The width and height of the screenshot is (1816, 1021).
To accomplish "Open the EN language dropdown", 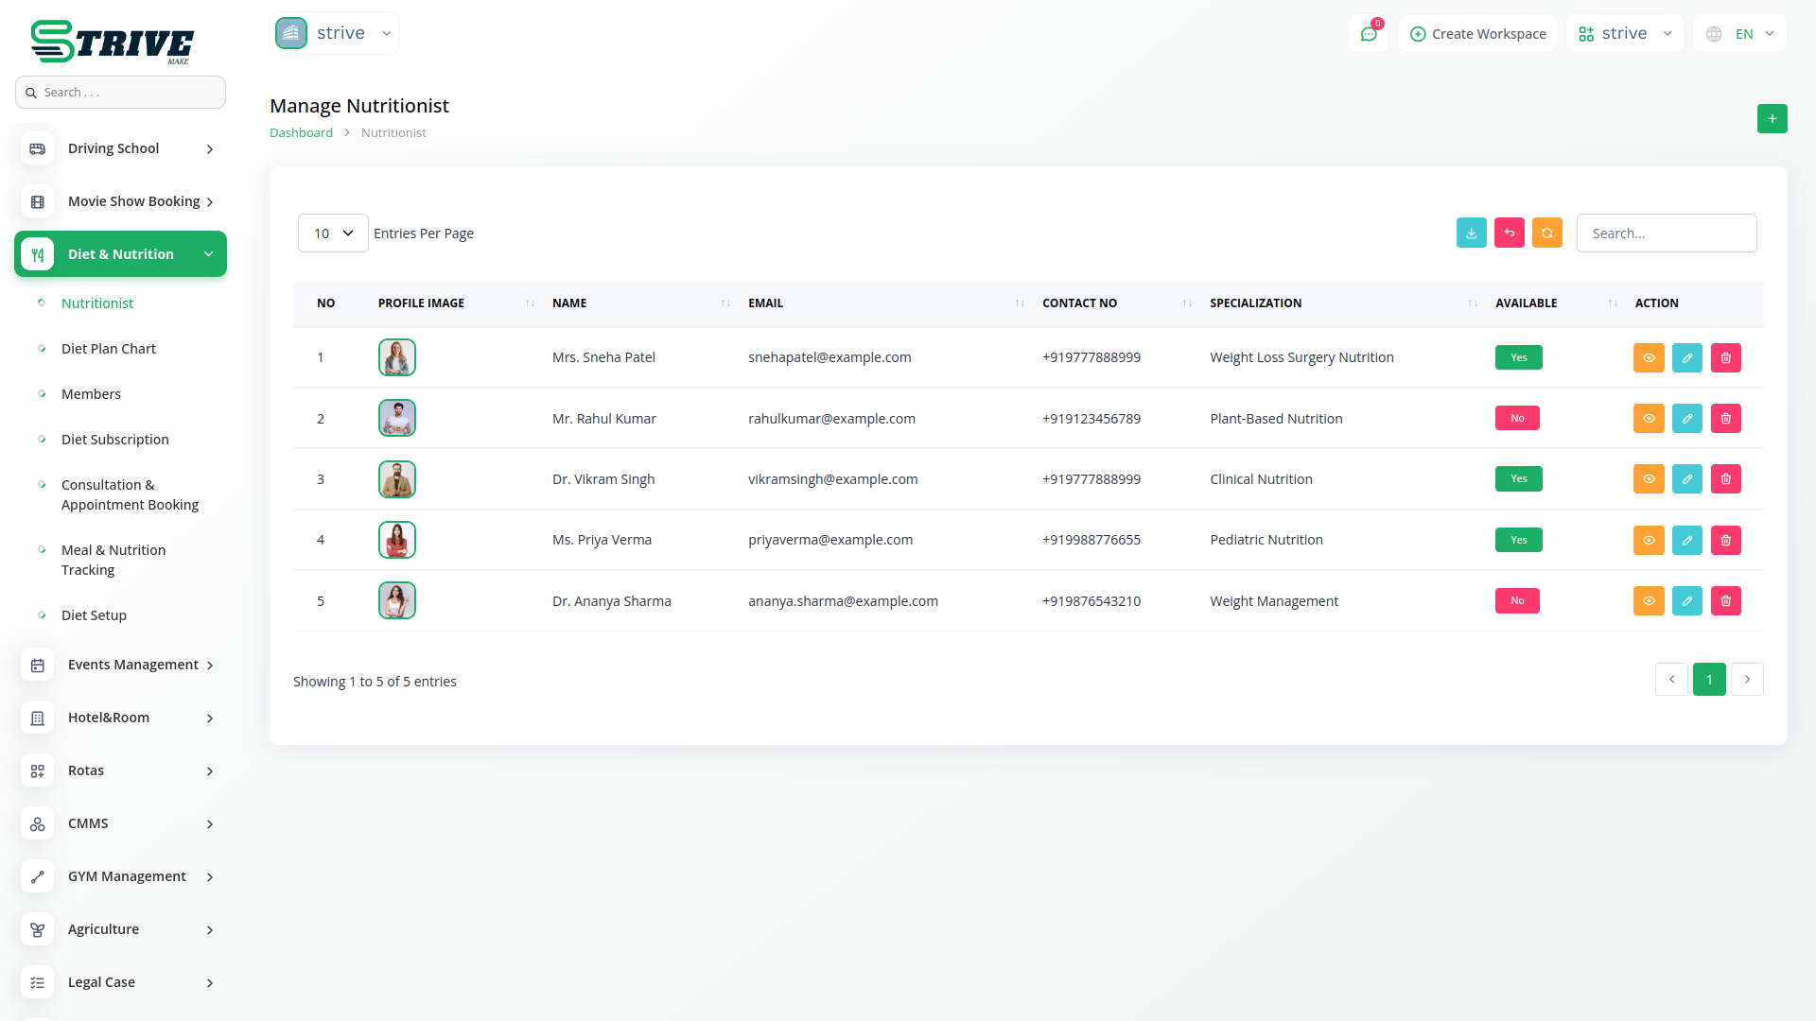I will (x=1741, y=34).
